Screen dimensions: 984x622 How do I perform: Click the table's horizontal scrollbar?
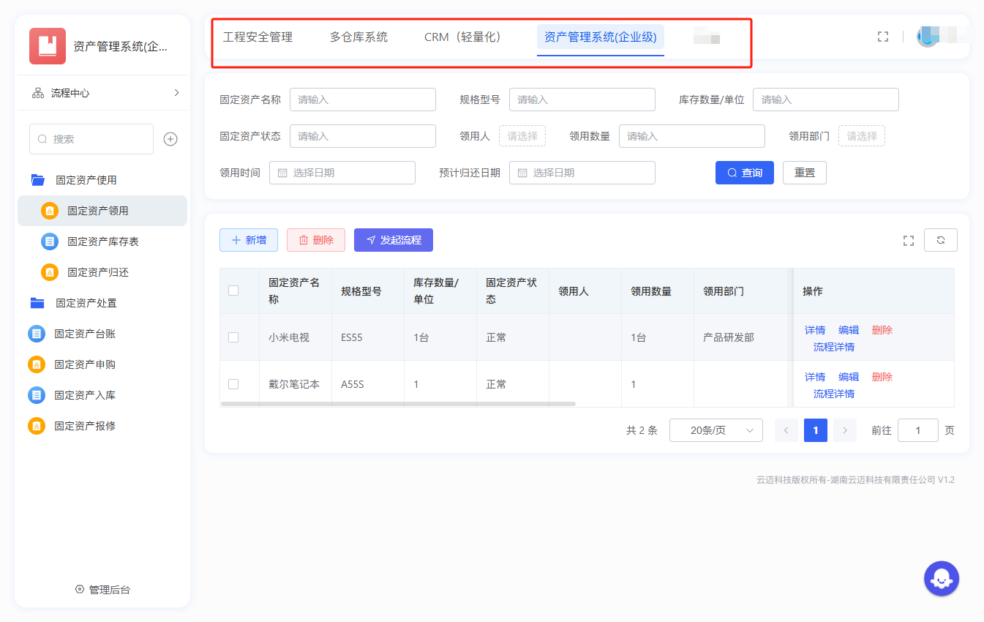click(398, 404)
